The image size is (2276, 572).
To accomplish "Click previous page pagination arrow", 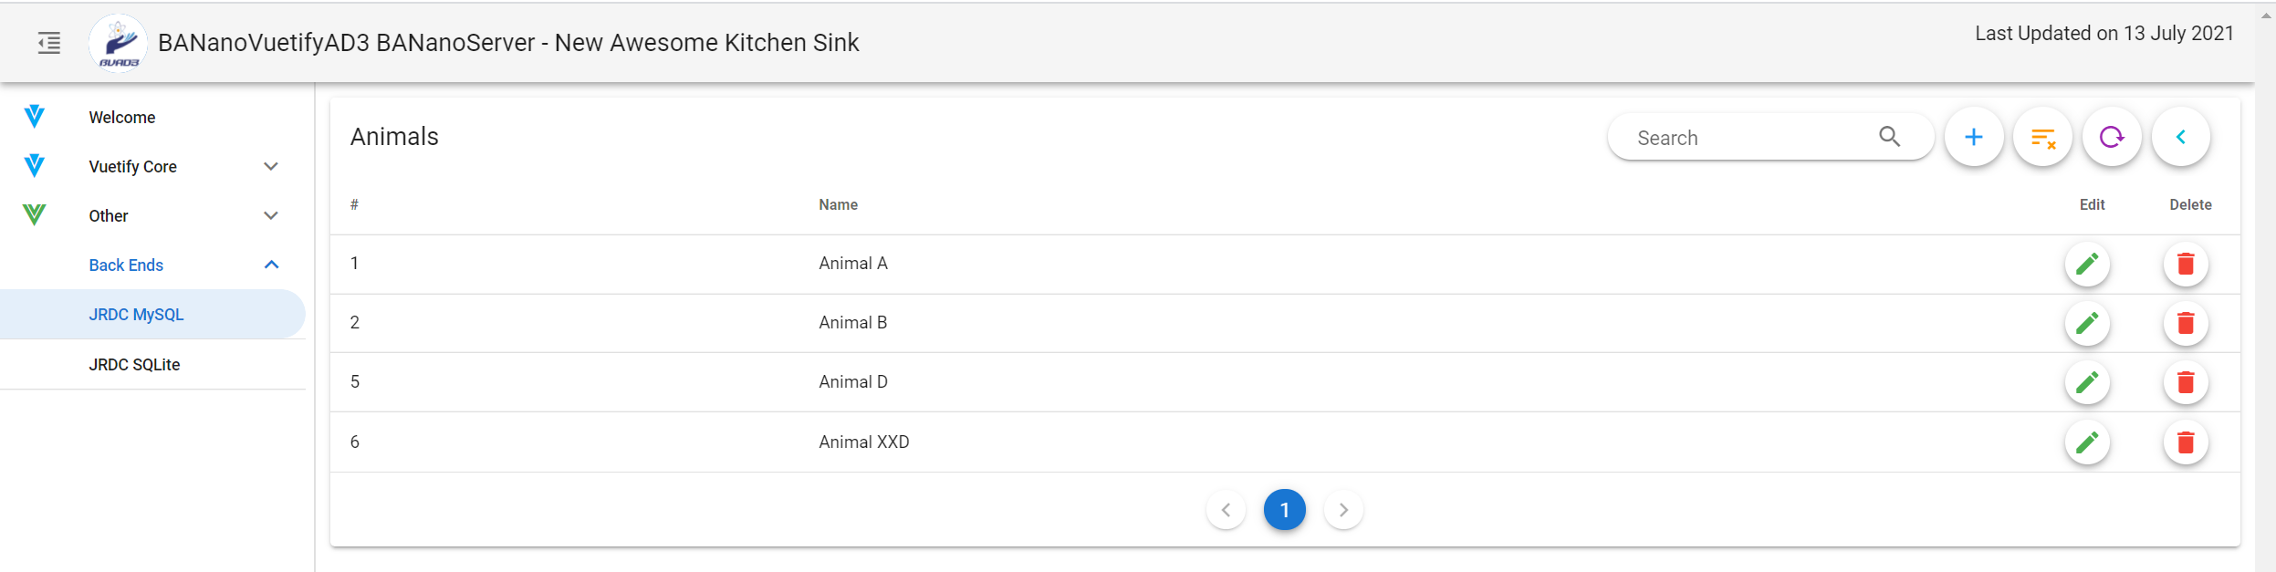I will 1226,510.
